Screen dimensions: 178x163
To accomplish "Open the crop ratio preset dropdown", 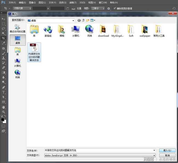I will (22, 8).
